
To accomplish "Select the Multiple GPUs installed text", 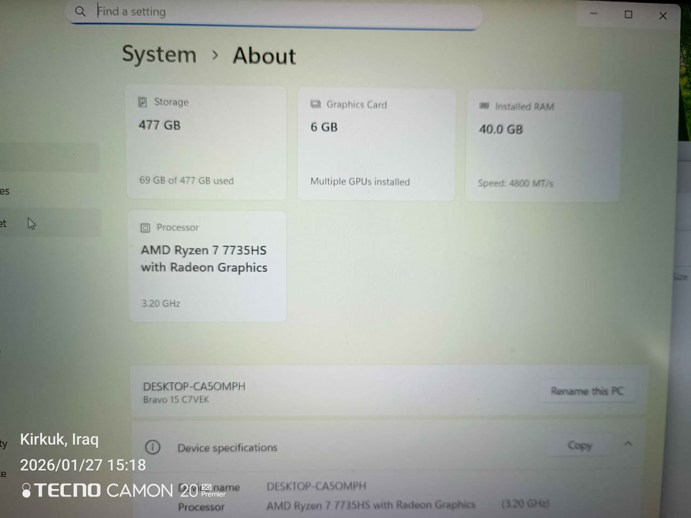I will pyautogui.click(x=360, y=182).
